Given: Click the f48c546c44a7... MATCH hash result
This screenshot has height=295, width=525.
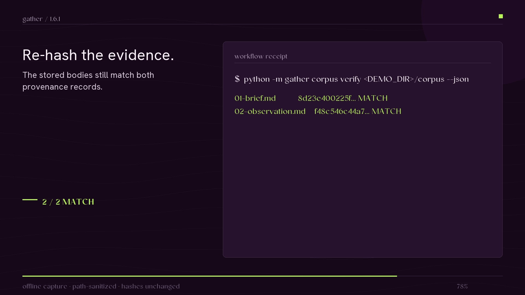Looking at the screenshot, I should [x=358, y=111].
